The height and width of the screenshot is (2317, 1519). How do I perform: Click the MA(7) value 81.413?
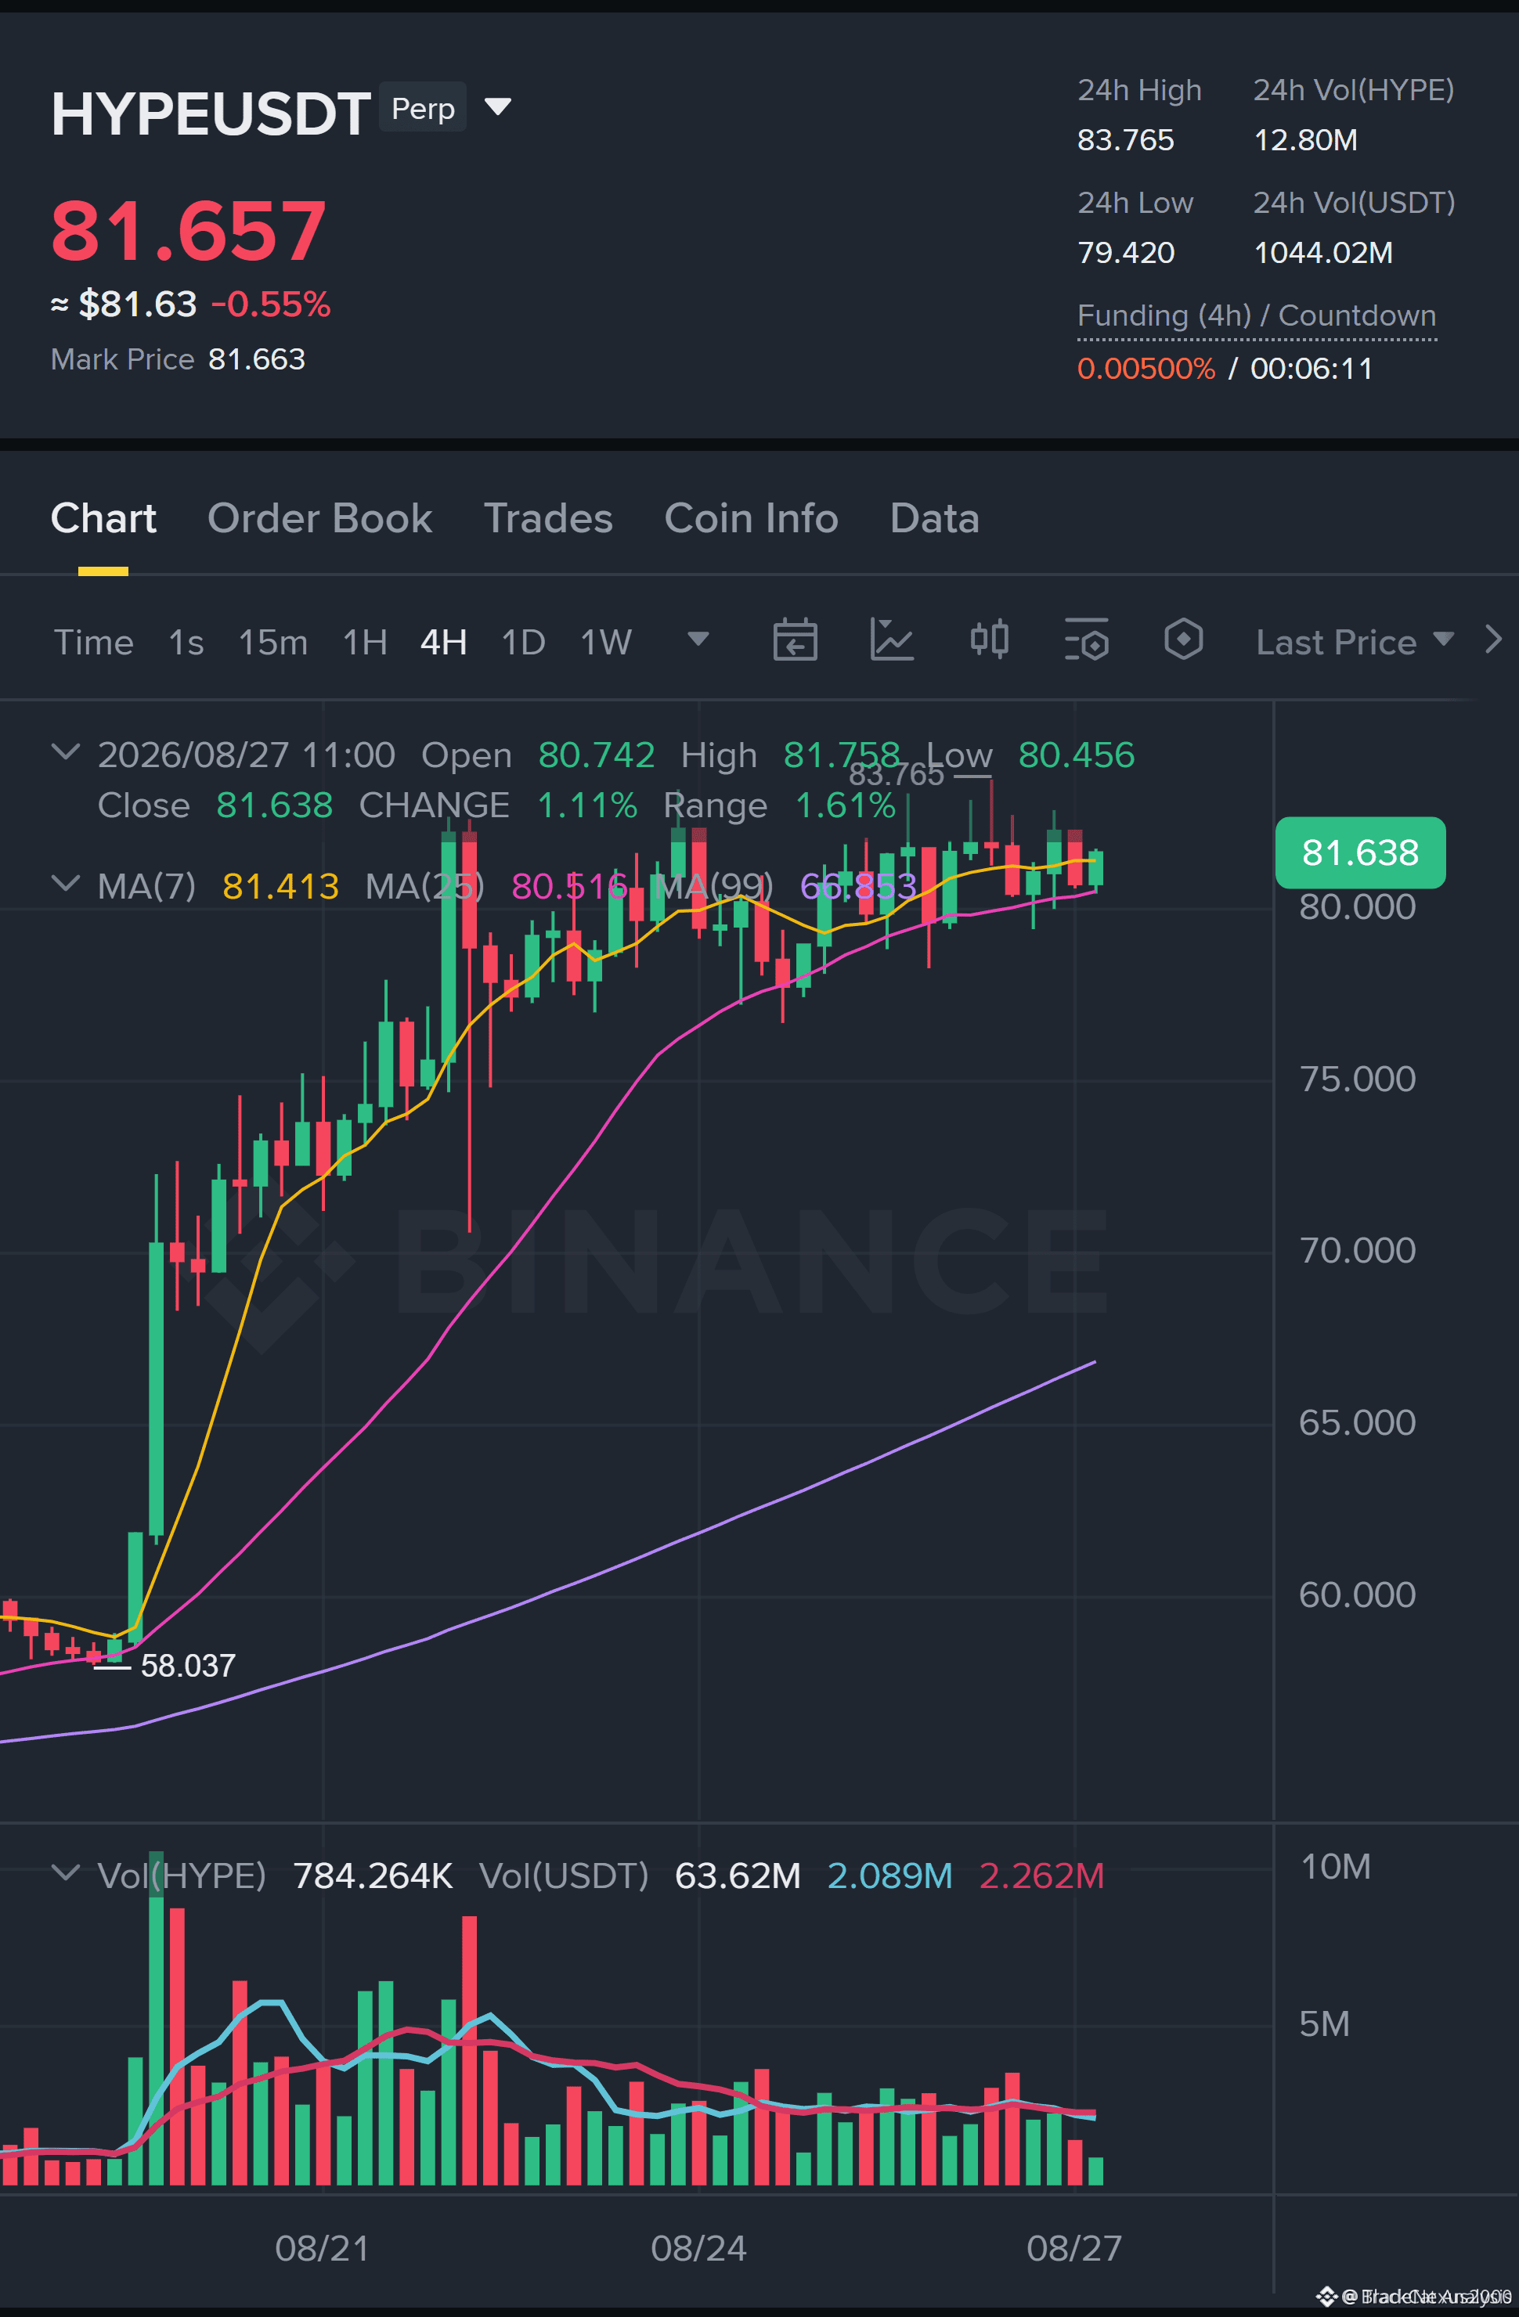(280, 886)
